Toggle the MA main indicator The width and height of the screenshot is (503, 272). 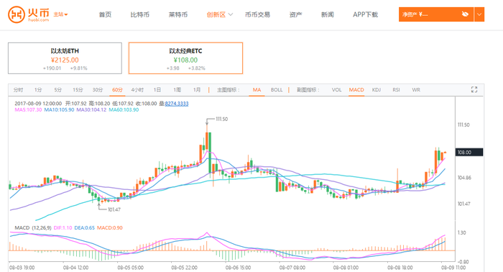click(x=257, y=90)
